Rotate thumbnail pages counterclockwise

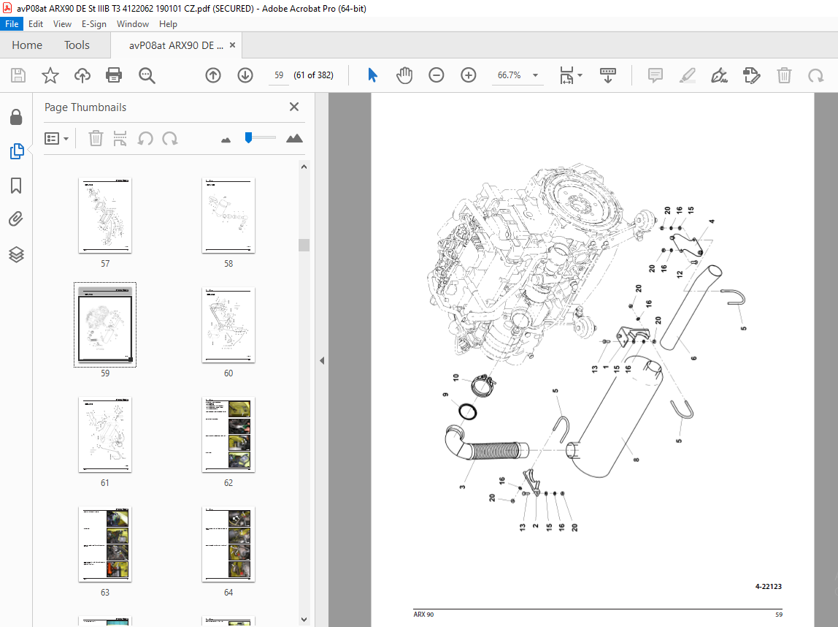tap(145, 139)
